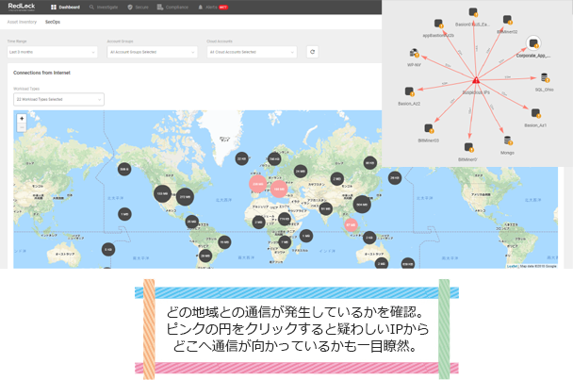Zoom out the map with minus button
This screenshot has width=573, height=380.
(x=22, y=127)
